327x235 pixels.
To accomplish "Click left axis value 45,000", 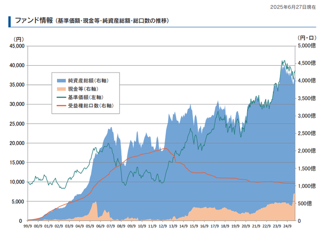I will (x=17, y=46).
